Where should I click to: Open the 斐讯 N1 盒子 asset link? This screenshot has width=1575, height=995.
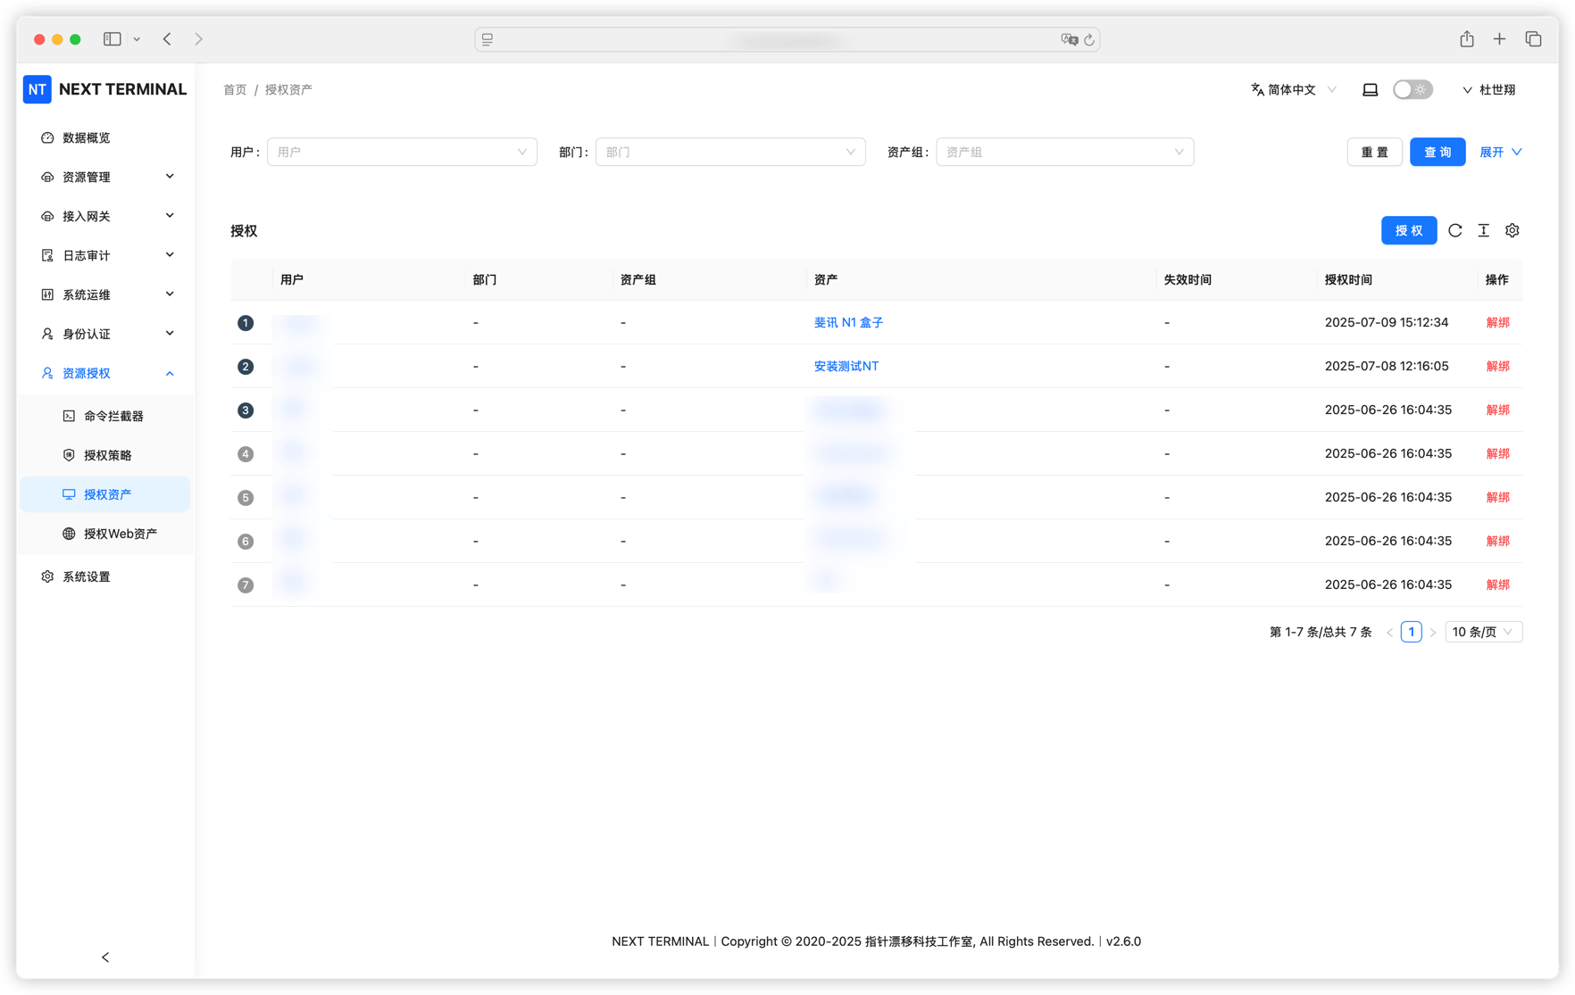pos(847,322)
